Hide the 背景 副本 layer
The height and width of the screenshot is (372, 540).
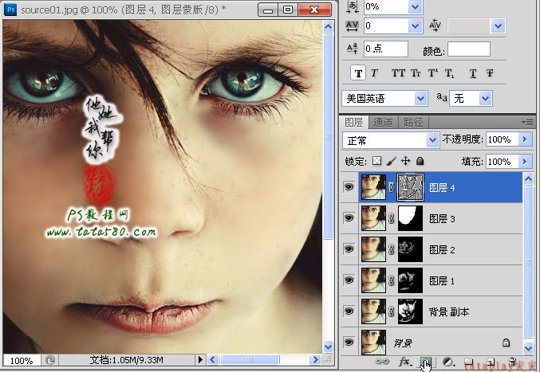click(349, 311)
